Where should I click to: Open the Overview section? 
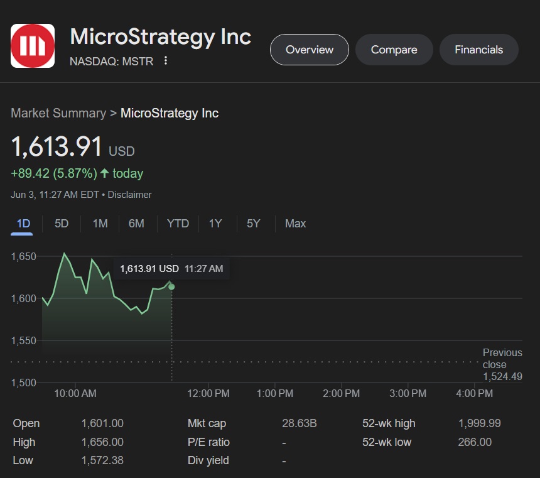pyautogui.click(x=309, y=50)
